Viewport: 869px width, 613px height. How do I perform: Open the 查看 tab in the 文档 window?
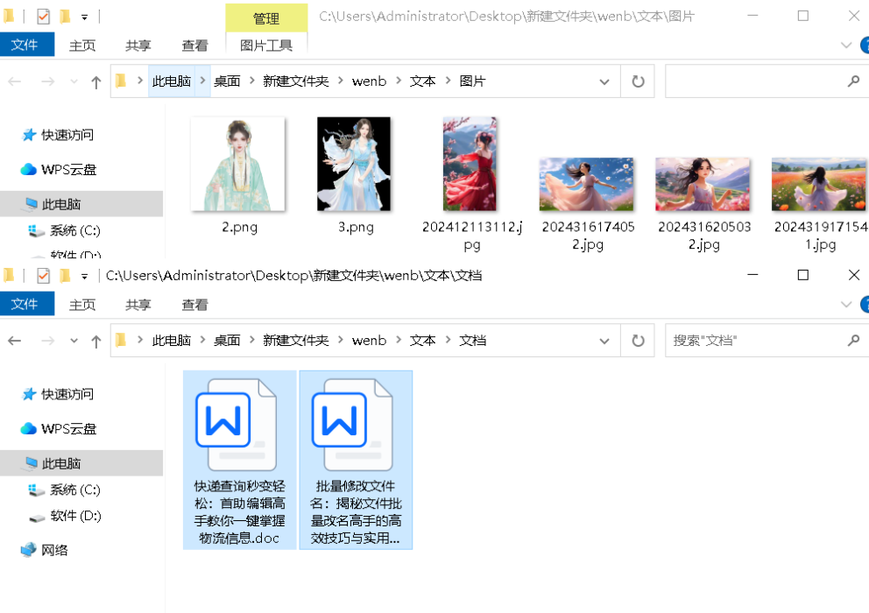point(194,305)
